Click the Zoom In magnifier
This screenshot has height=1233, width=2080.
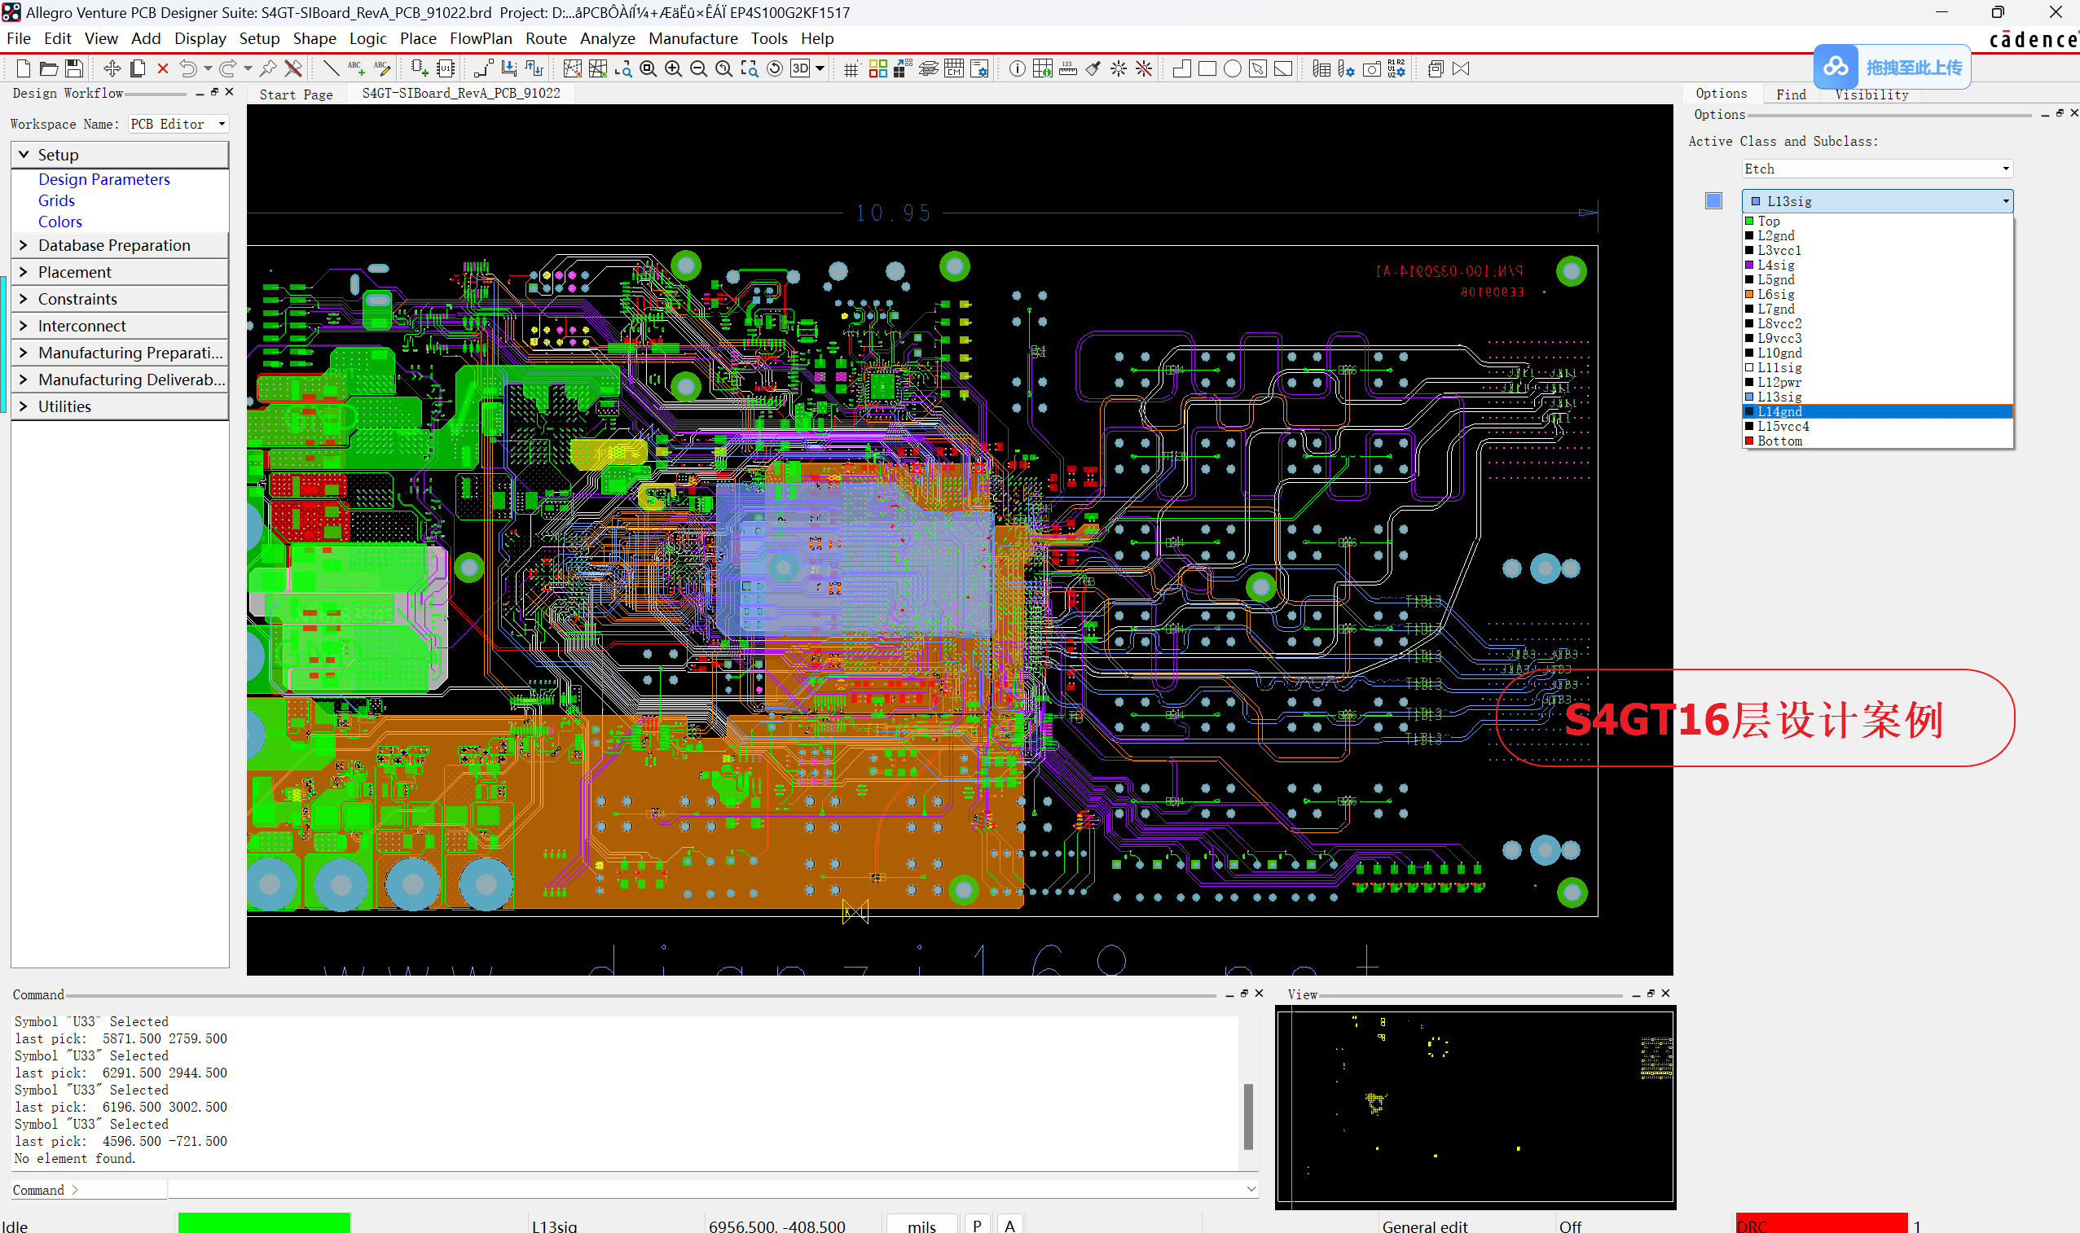tap(673, 69)
